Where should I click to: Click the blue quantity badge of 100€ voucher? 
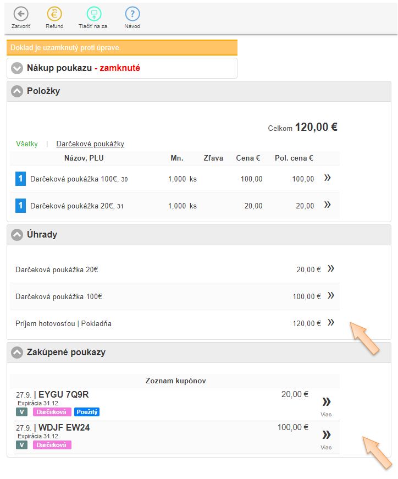(21, 179)
